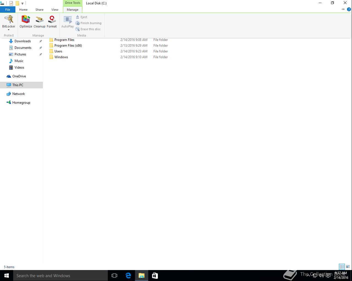
Task: Click the taskbar clock showing 9:37 AM
Action: (341, 276)
